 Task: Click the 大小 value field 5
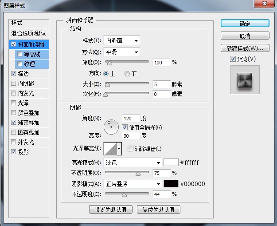162,84
